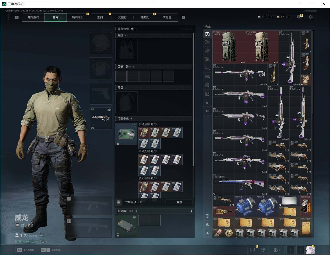Image resolution: width=330 pixels, height=255 pixels.
Task: Open the bar chart statistics icon
Action: (x=253, y=250)
